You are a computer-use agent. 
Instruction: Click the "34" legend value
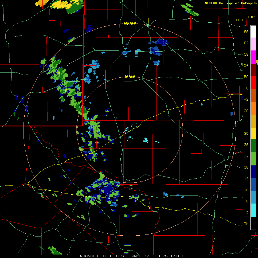tap(246, 122)
